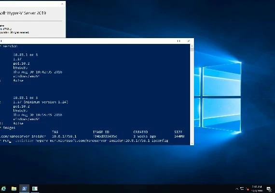The width and height of the screenshot is (275, 193).
Task: Open the network status tray icon
Action: coord(242,189)
